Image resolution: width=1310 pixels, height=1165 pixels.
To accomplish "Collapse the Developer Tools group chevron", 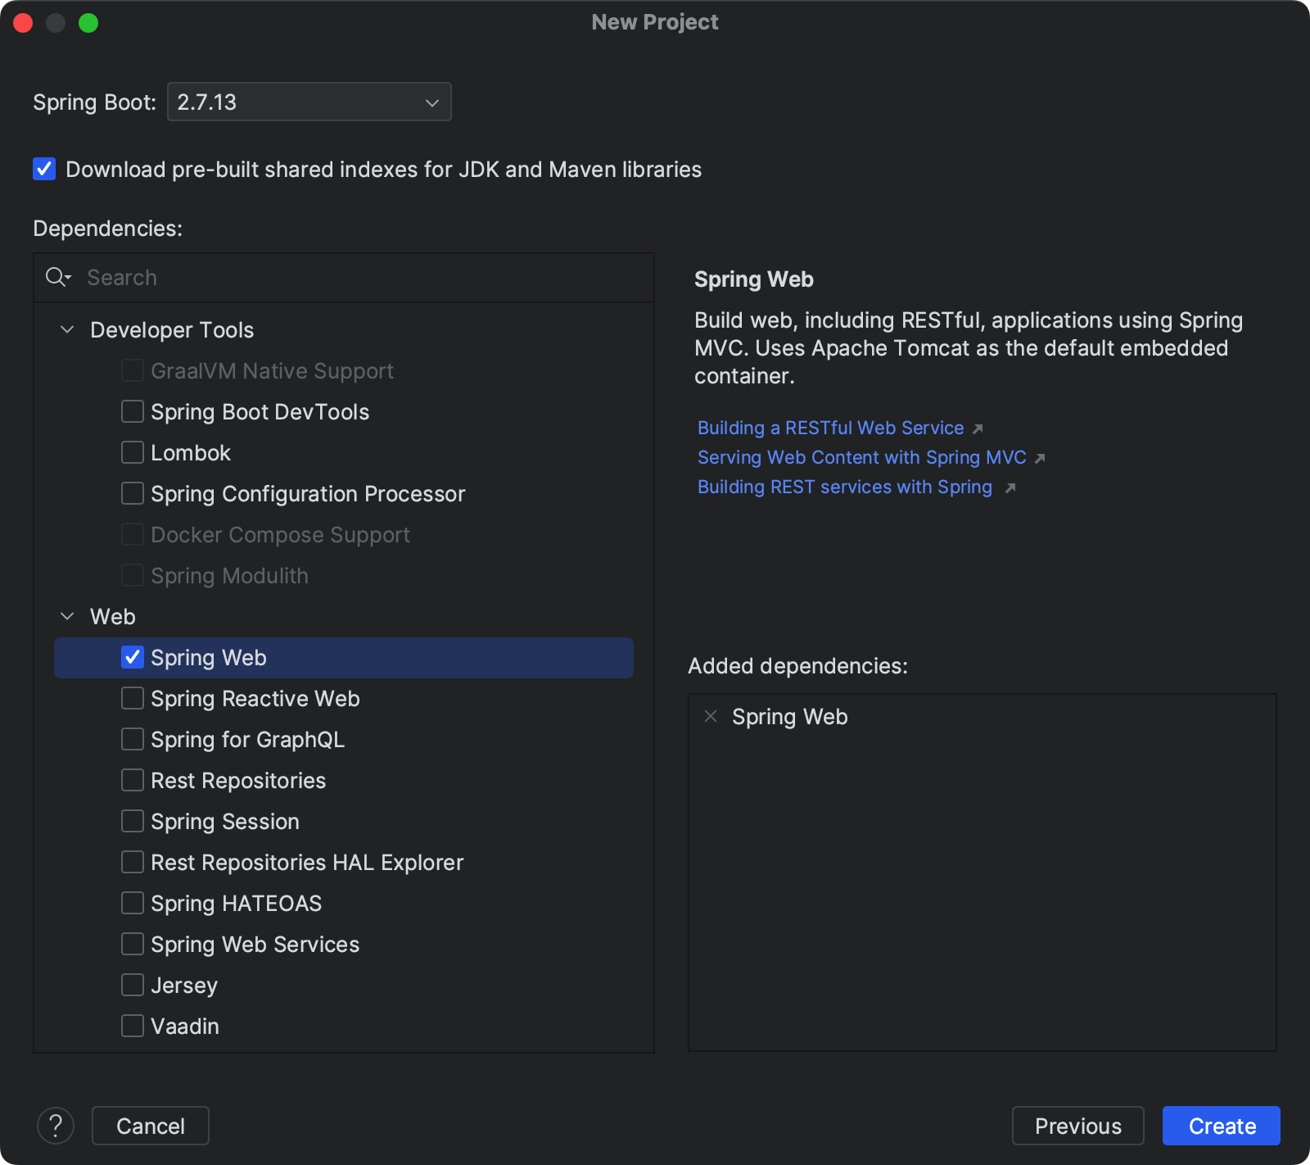I will pos(68,329).
